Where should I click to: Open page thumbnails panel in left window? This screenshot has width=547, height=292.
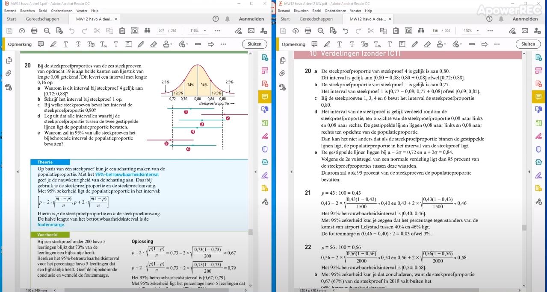[9, 60]
